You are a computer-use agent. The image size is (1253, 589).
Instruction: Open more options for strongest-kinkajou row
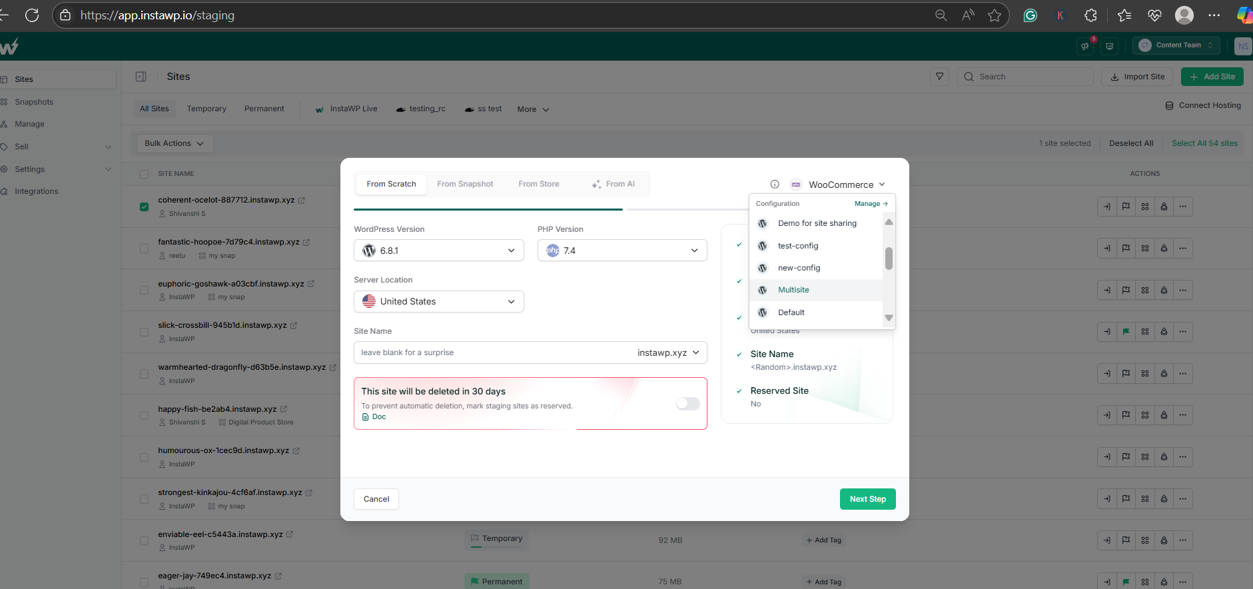pos(1183,498)
